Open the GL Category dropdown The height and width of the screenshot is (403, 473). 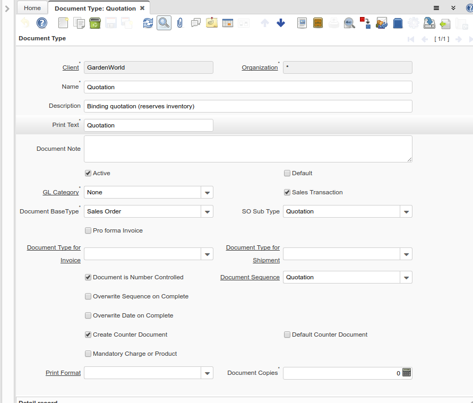point(207,192)
